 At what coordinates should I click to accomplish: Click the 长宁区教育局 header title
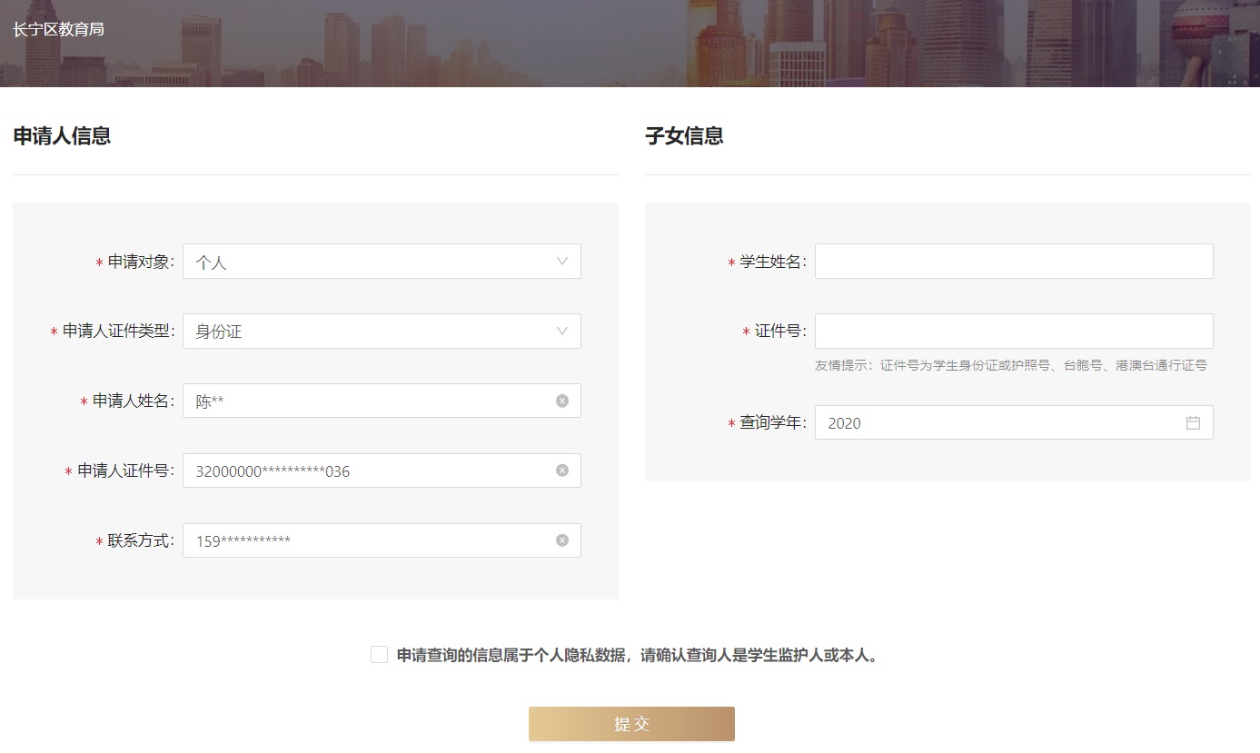tap(58, 29)
